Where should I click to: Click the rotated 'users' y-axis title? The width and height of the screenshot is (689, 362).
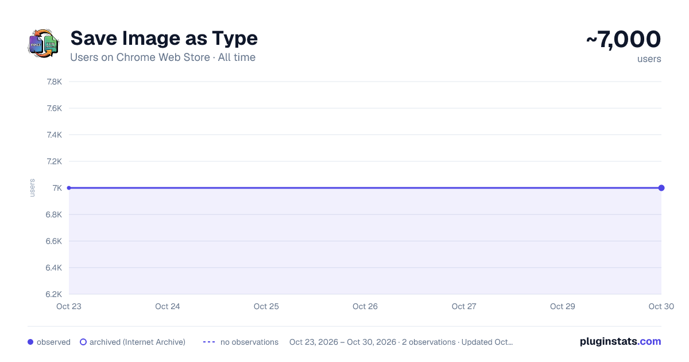[x=32, y=188]
